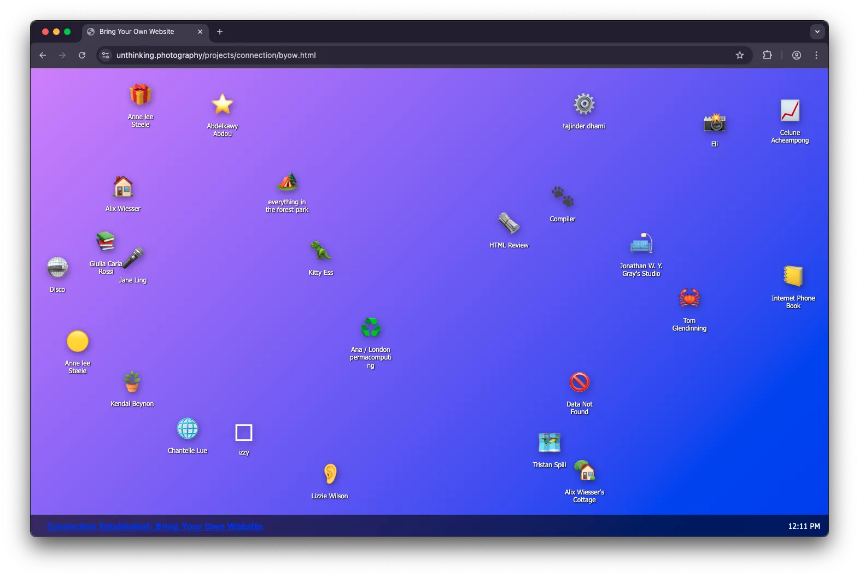Screen dimensions: 859x577
Task: Open the Compiler paw prints icon
Action: (x=563, y=197)
